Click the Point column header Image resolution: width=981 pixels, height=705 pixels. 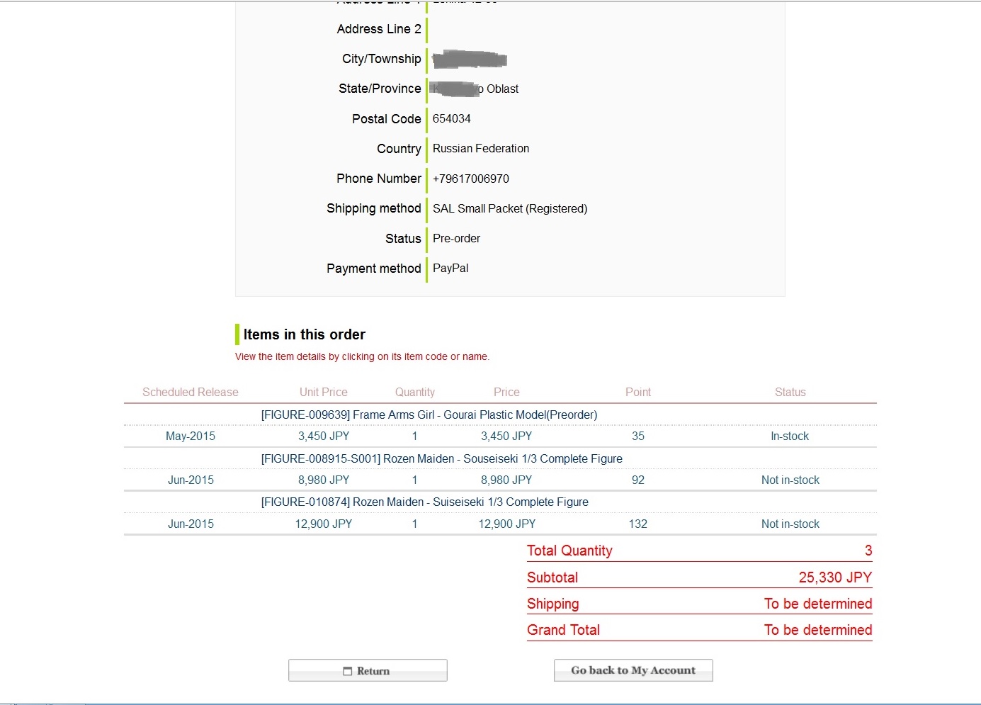638,392
